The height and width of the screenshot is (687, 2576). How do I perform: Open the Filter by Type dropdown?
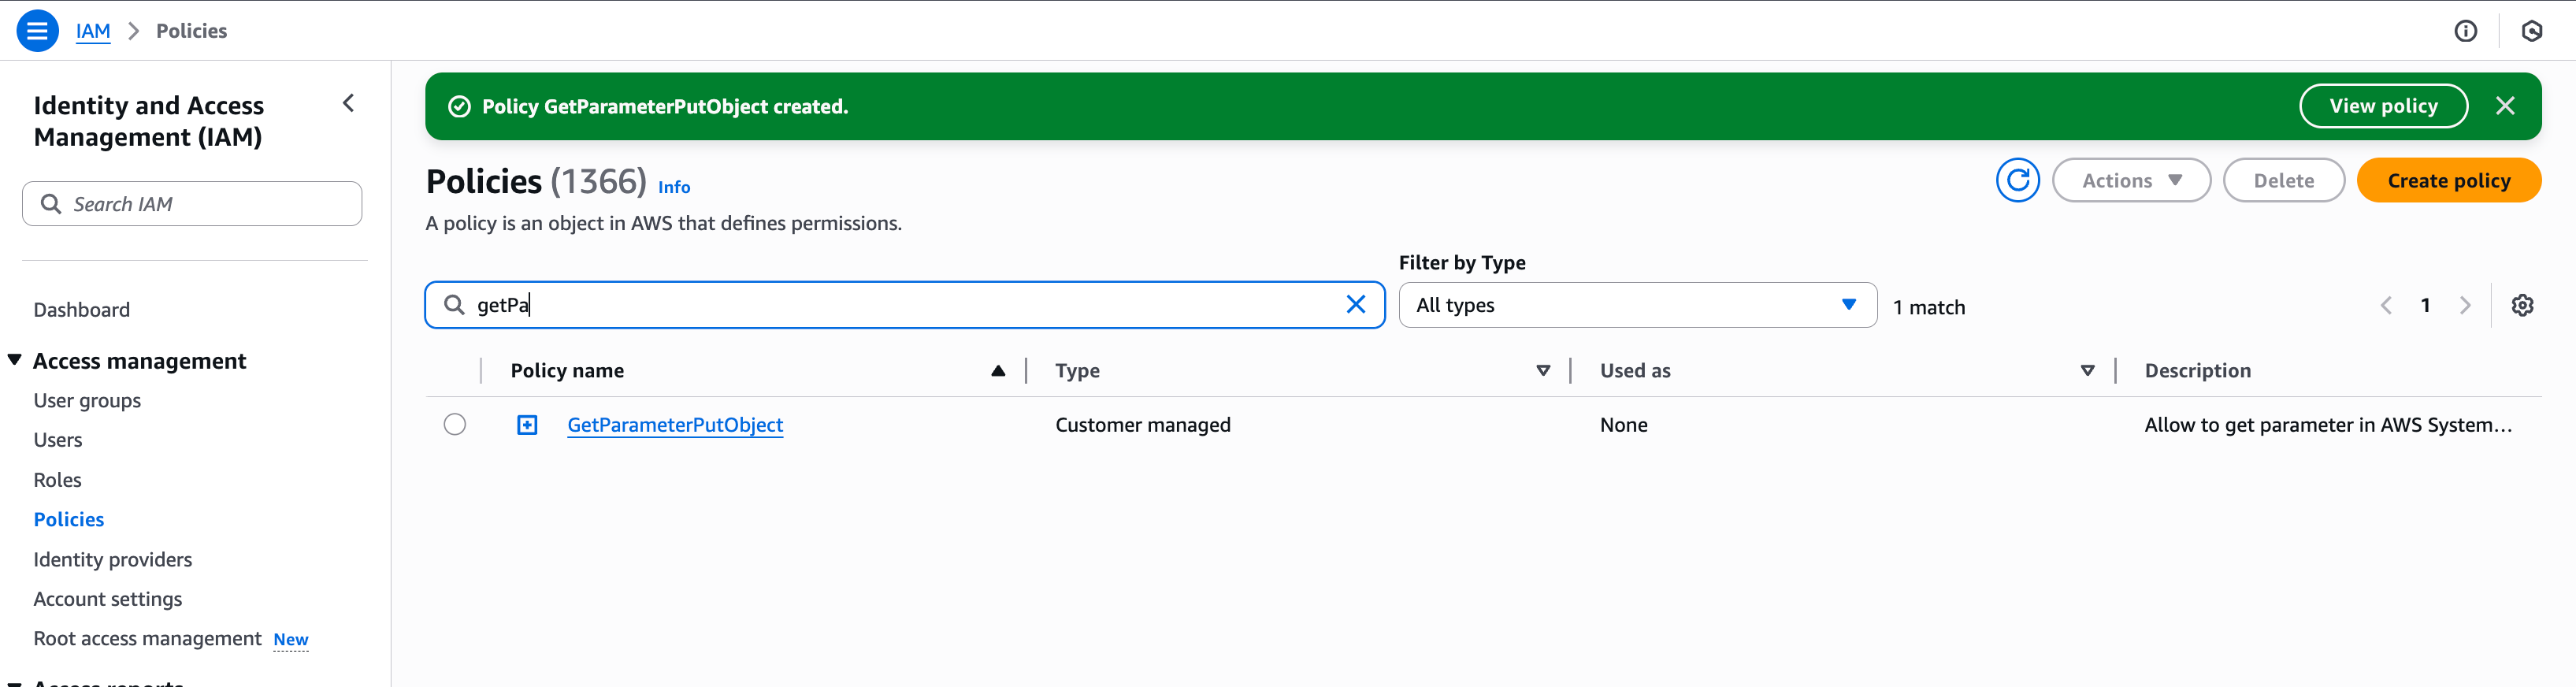click(x=1636, y=305)
